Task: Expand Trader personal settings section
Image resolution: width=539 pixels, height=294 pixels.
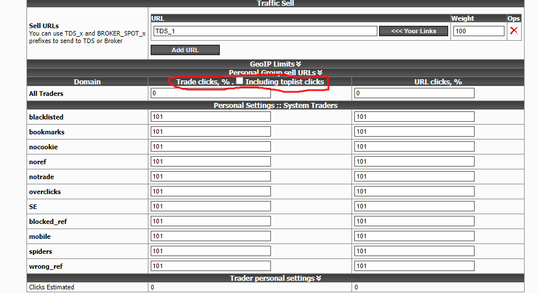Action: [x=276, y=278]
